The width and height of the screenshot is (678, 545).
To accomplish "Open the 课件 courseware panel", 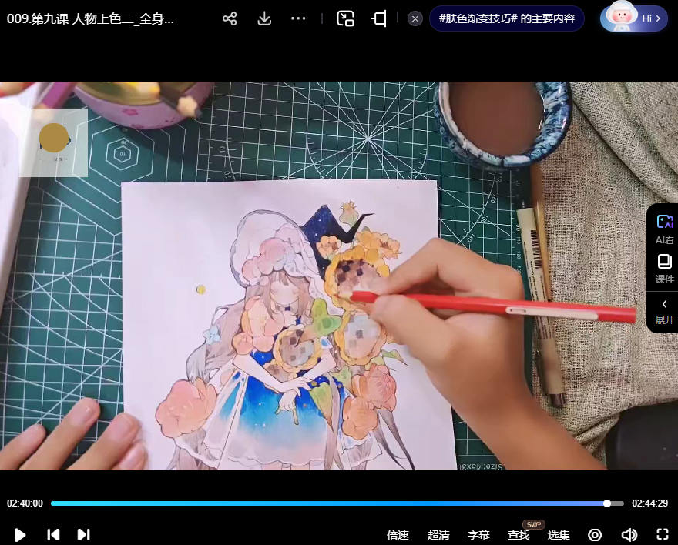I will click(664, 269).
